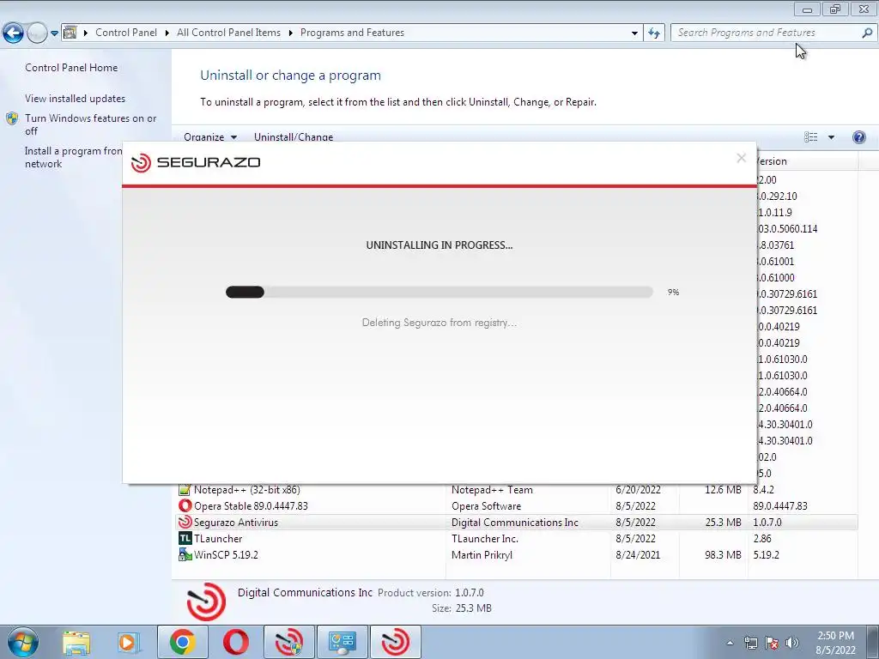Screen dimensions: 879x659
Task: Click the volume speaker tray icon
Action: point(792,643)
